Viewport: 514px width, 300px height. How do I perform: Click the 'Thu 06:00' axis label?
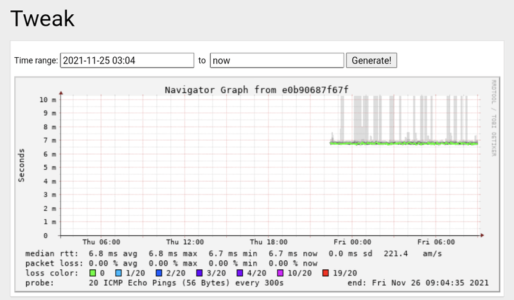point(102,242)
